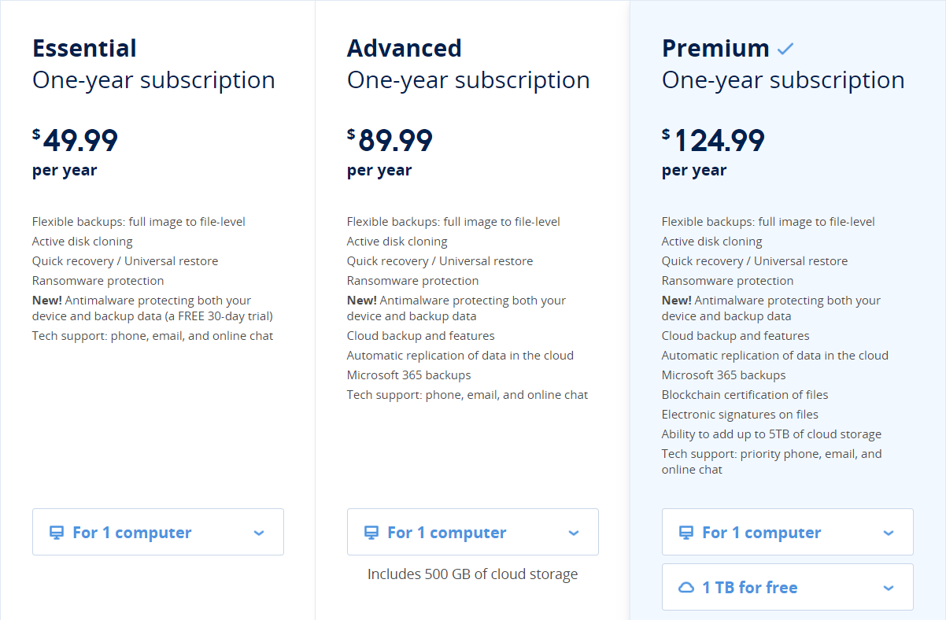Toggle the Premium plan selection checkmark

pos(785,48)
